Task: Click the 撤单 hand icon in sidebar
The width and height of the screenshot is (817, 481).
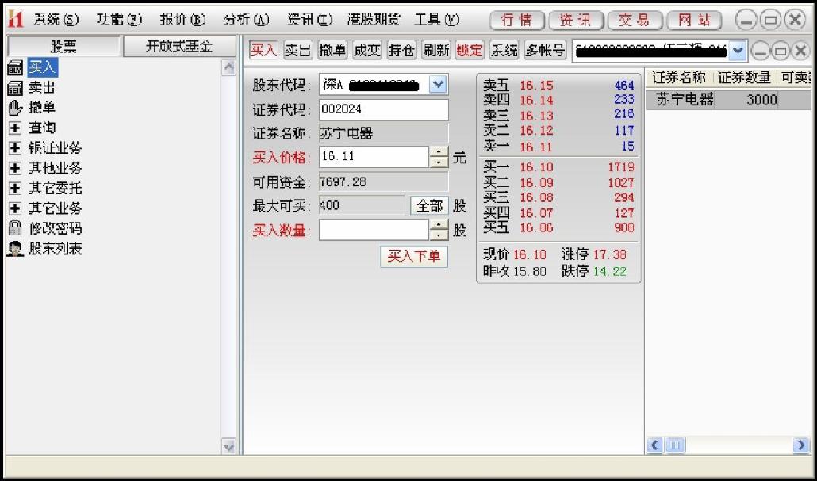Action: tap(15, 108)
